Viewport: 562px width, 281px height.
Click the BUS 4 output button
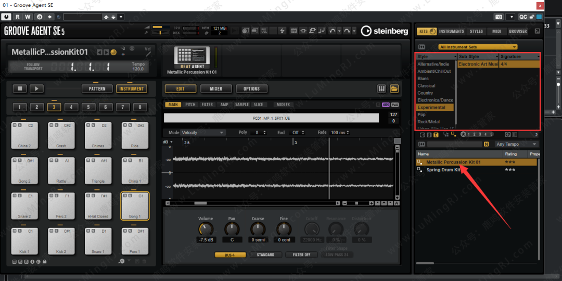point(231,255)
